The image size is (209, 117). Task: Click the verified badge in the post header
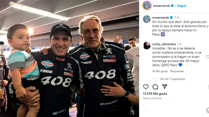(x=172, y=5)
